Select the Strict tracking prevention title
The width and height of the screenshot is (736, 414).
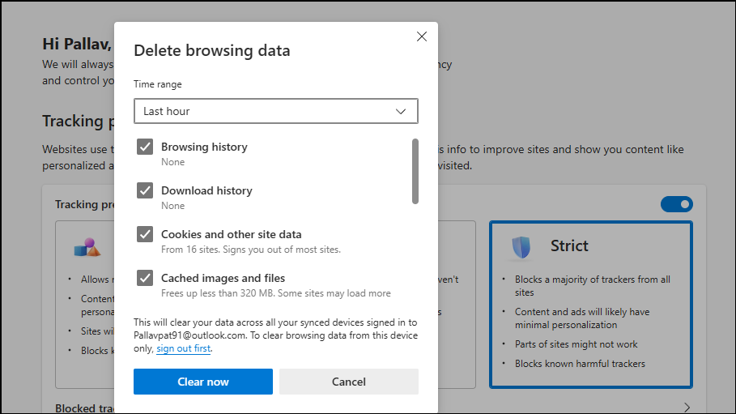pyautogui.click(x=569, y=245)
